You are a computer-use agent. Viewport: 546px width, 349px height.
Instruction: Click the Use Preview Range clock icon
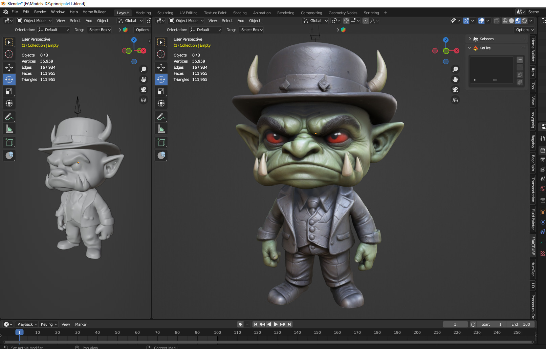point(473,324)
